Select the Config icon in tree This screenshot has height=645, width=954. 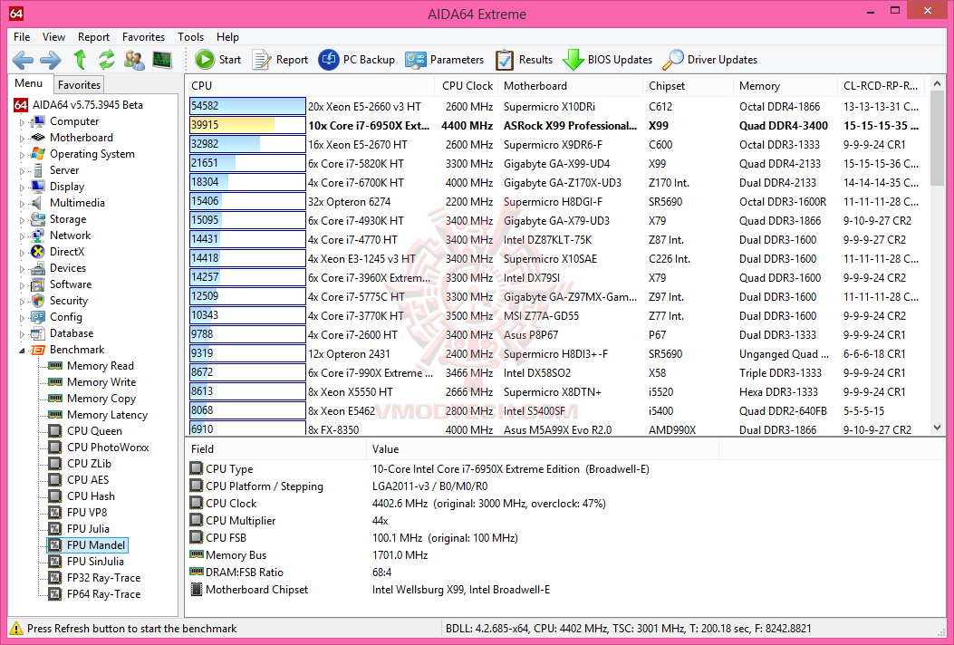coord(38,317)
